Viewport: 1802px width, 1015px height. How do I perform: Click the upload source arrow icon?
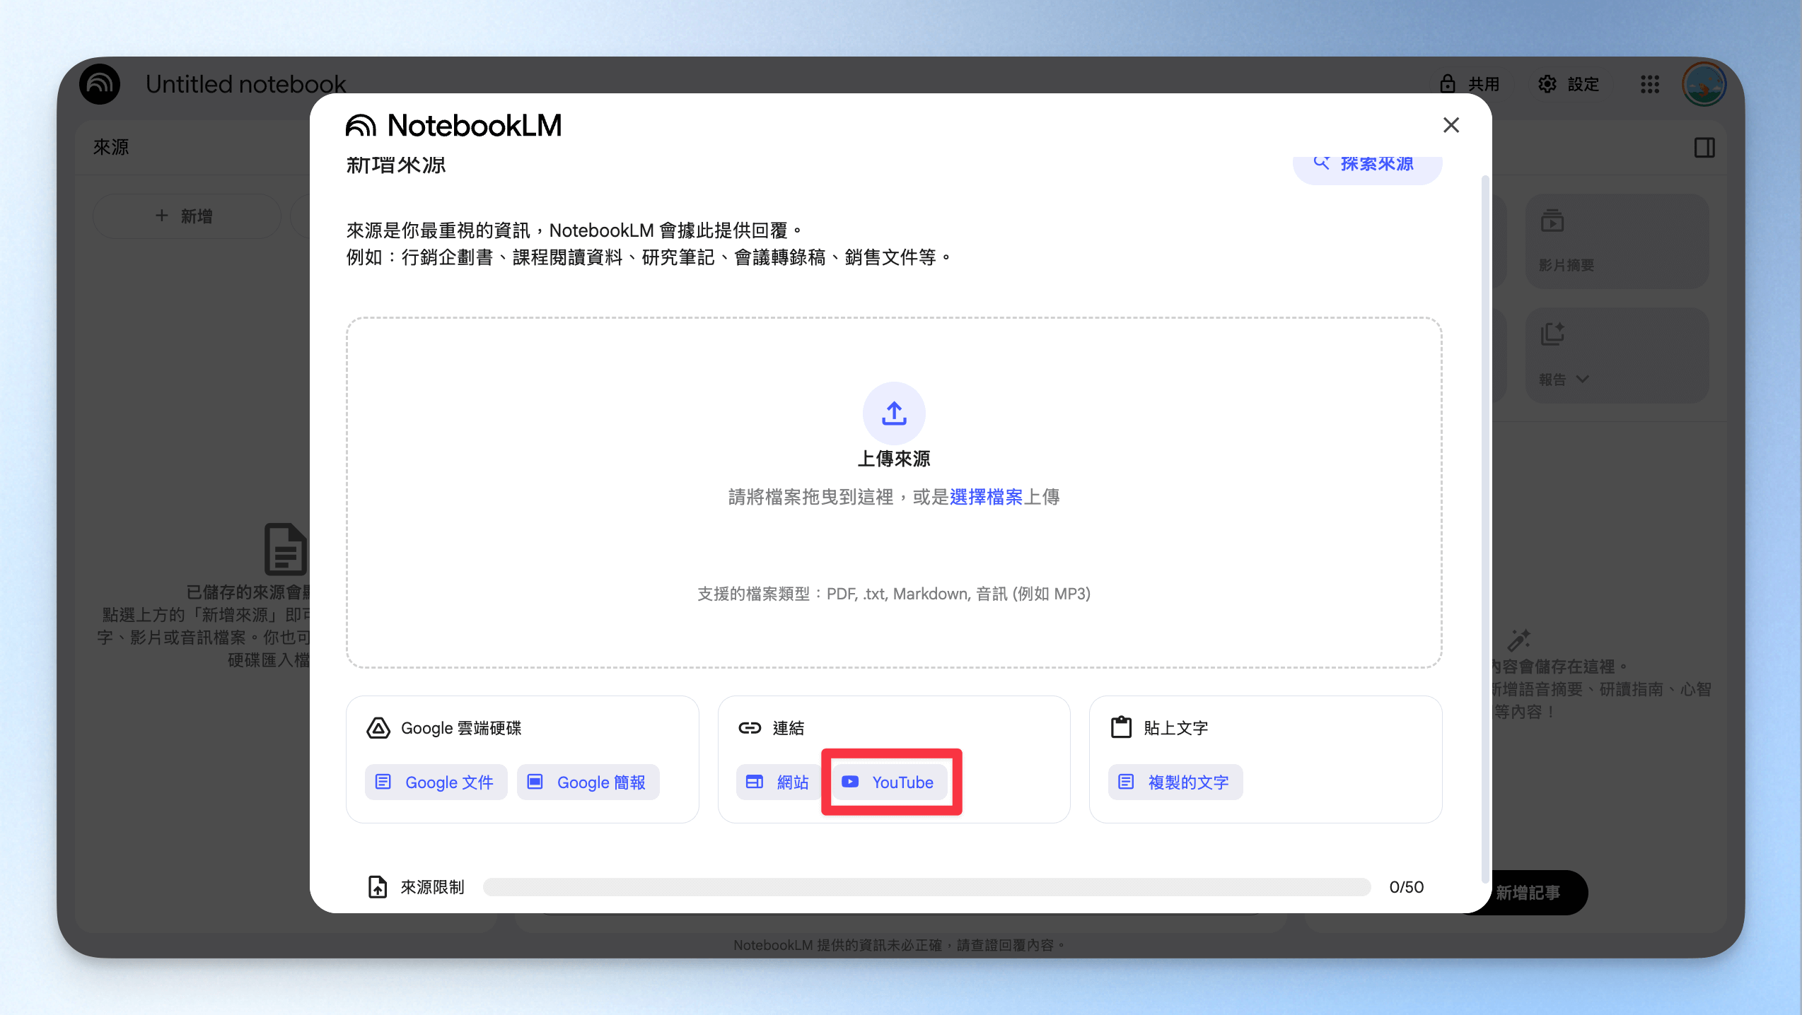pos(894,413)
